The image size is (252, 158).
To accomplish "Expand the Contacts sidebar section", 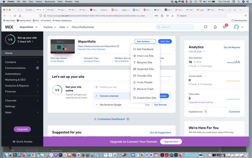I will click(x=22, y=62).
